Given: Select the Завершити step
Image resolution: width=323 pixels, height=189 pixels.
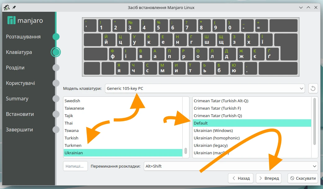Looking at the screenshot, I should point(19,130).
